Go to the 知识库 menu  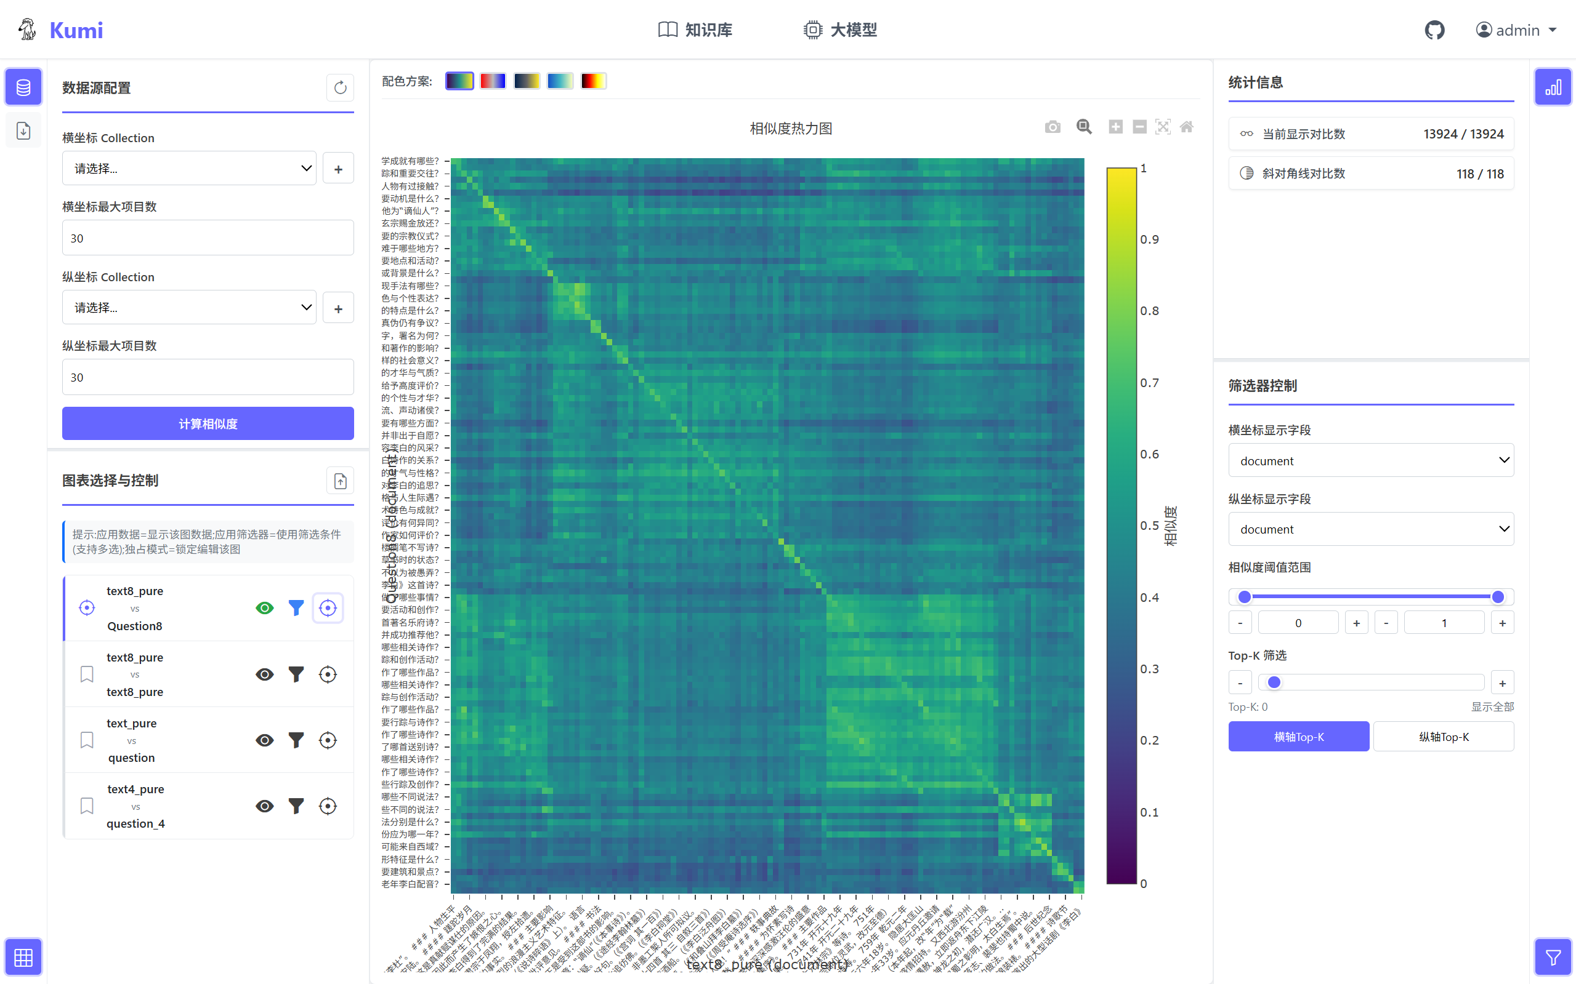click(x=695, y=30)
